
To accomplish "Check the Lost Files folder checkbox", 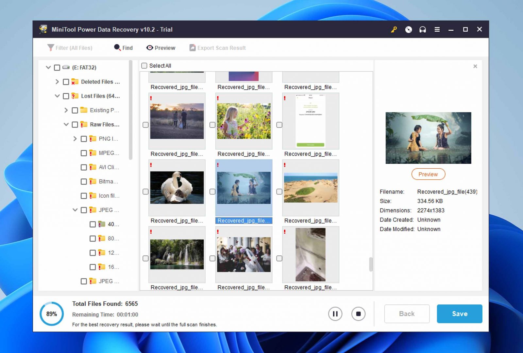I will pos(66,96).
